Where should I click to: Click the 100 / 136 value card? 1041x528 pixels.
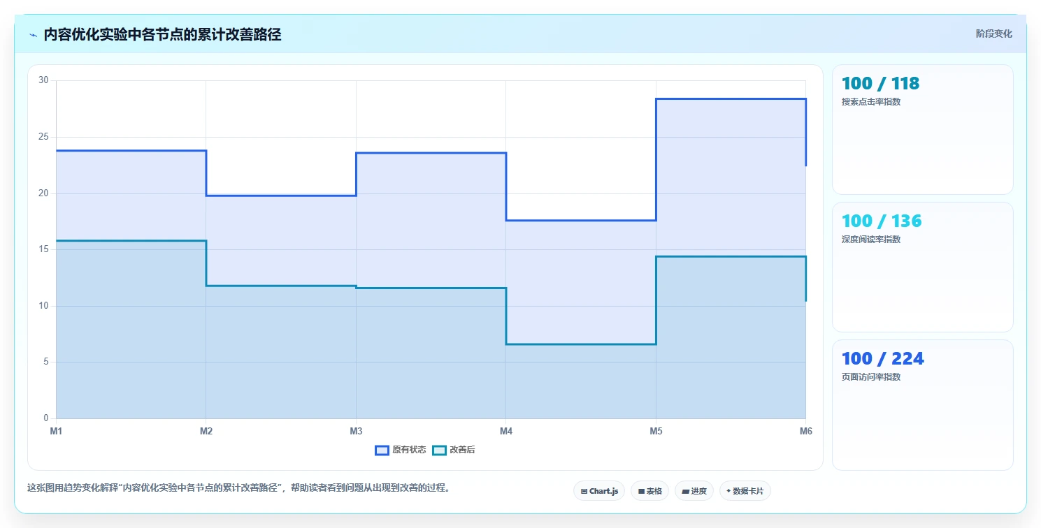pos(922,267)
